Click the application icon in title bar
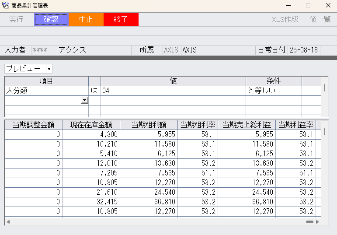 6,6
